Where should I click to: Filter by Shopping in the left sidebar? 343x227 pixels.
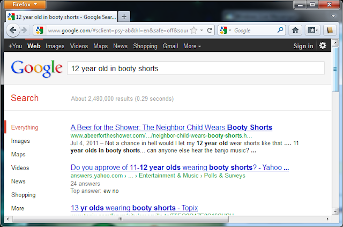[23, 195]
